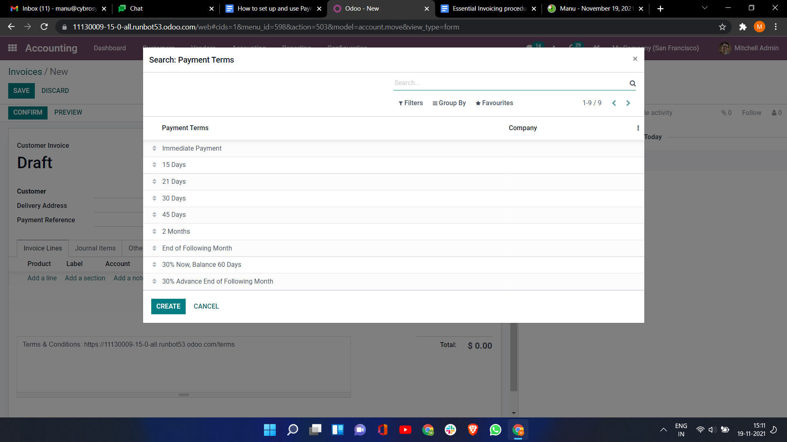Click DISCARD on the invoice form
787x442 pixels.
[x=55, y=91]
